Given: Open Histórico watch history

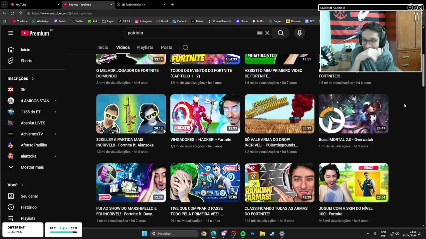Looking at the screenshot, I should click(x=33, y=207).
